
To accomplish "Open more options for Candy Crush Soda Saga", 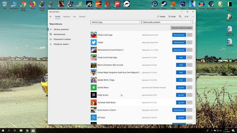I will [x=189, y=58].
